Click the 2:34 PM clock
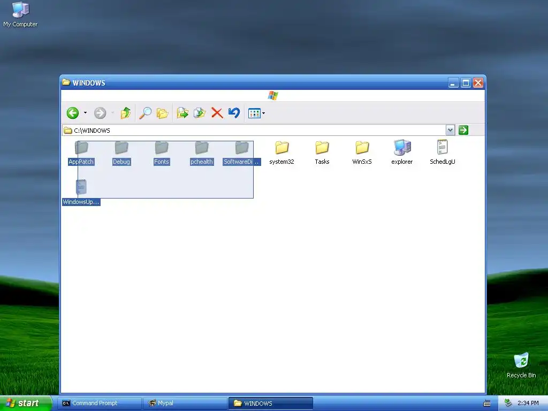The image size is (548, 411). [x=528, y=403]
